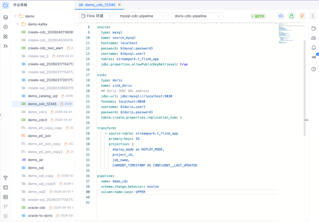
Task: Open the four-squares apps sidebar icon
Action: 6,37
